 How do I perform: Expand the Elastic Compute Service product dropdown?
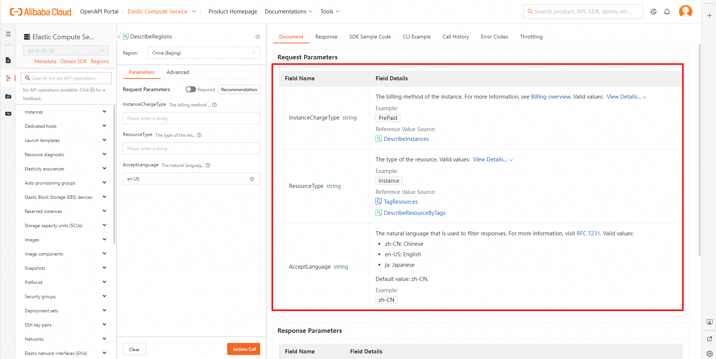pyautogui.click(x=194, y=12)
